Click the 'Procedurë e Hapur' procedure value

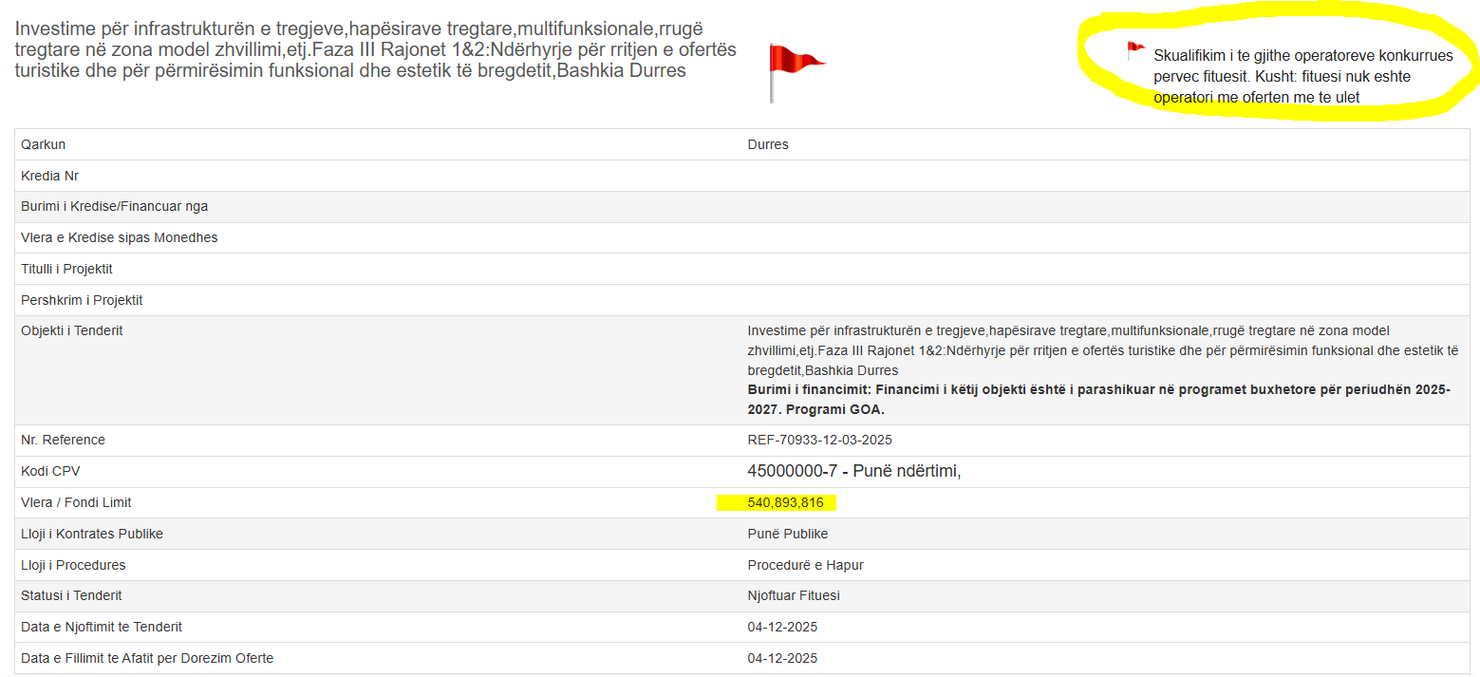point(805,565)
